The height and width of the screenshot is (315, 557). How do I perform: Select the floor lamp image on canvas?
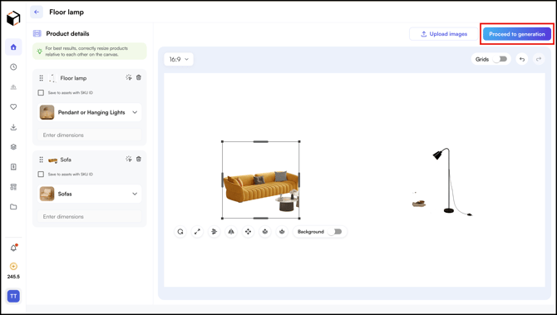point(451,181)
